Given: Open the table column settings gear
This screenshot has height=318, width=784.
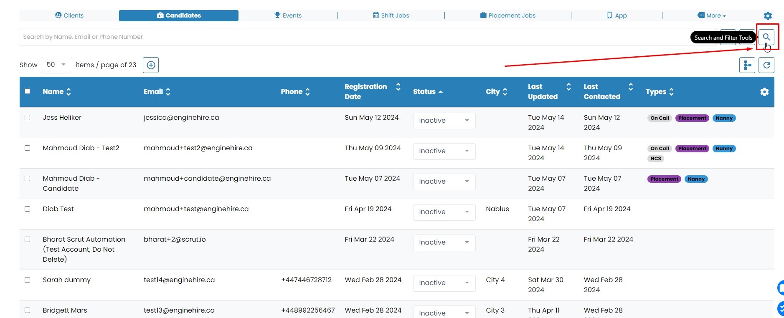Looking at the screenshot, I should [764, 92].
